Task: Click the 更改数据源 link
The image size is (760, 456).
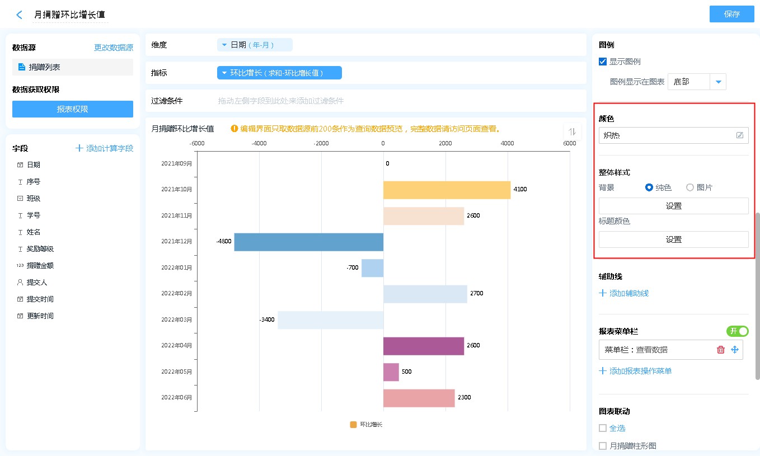Action: pos(114,48)
